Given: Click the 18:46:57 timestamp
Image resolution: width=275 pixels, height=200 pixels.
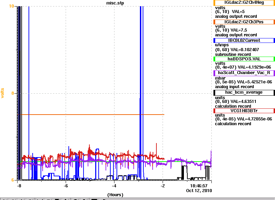Looking at the screenshot, I should click(x=199, y=186).
